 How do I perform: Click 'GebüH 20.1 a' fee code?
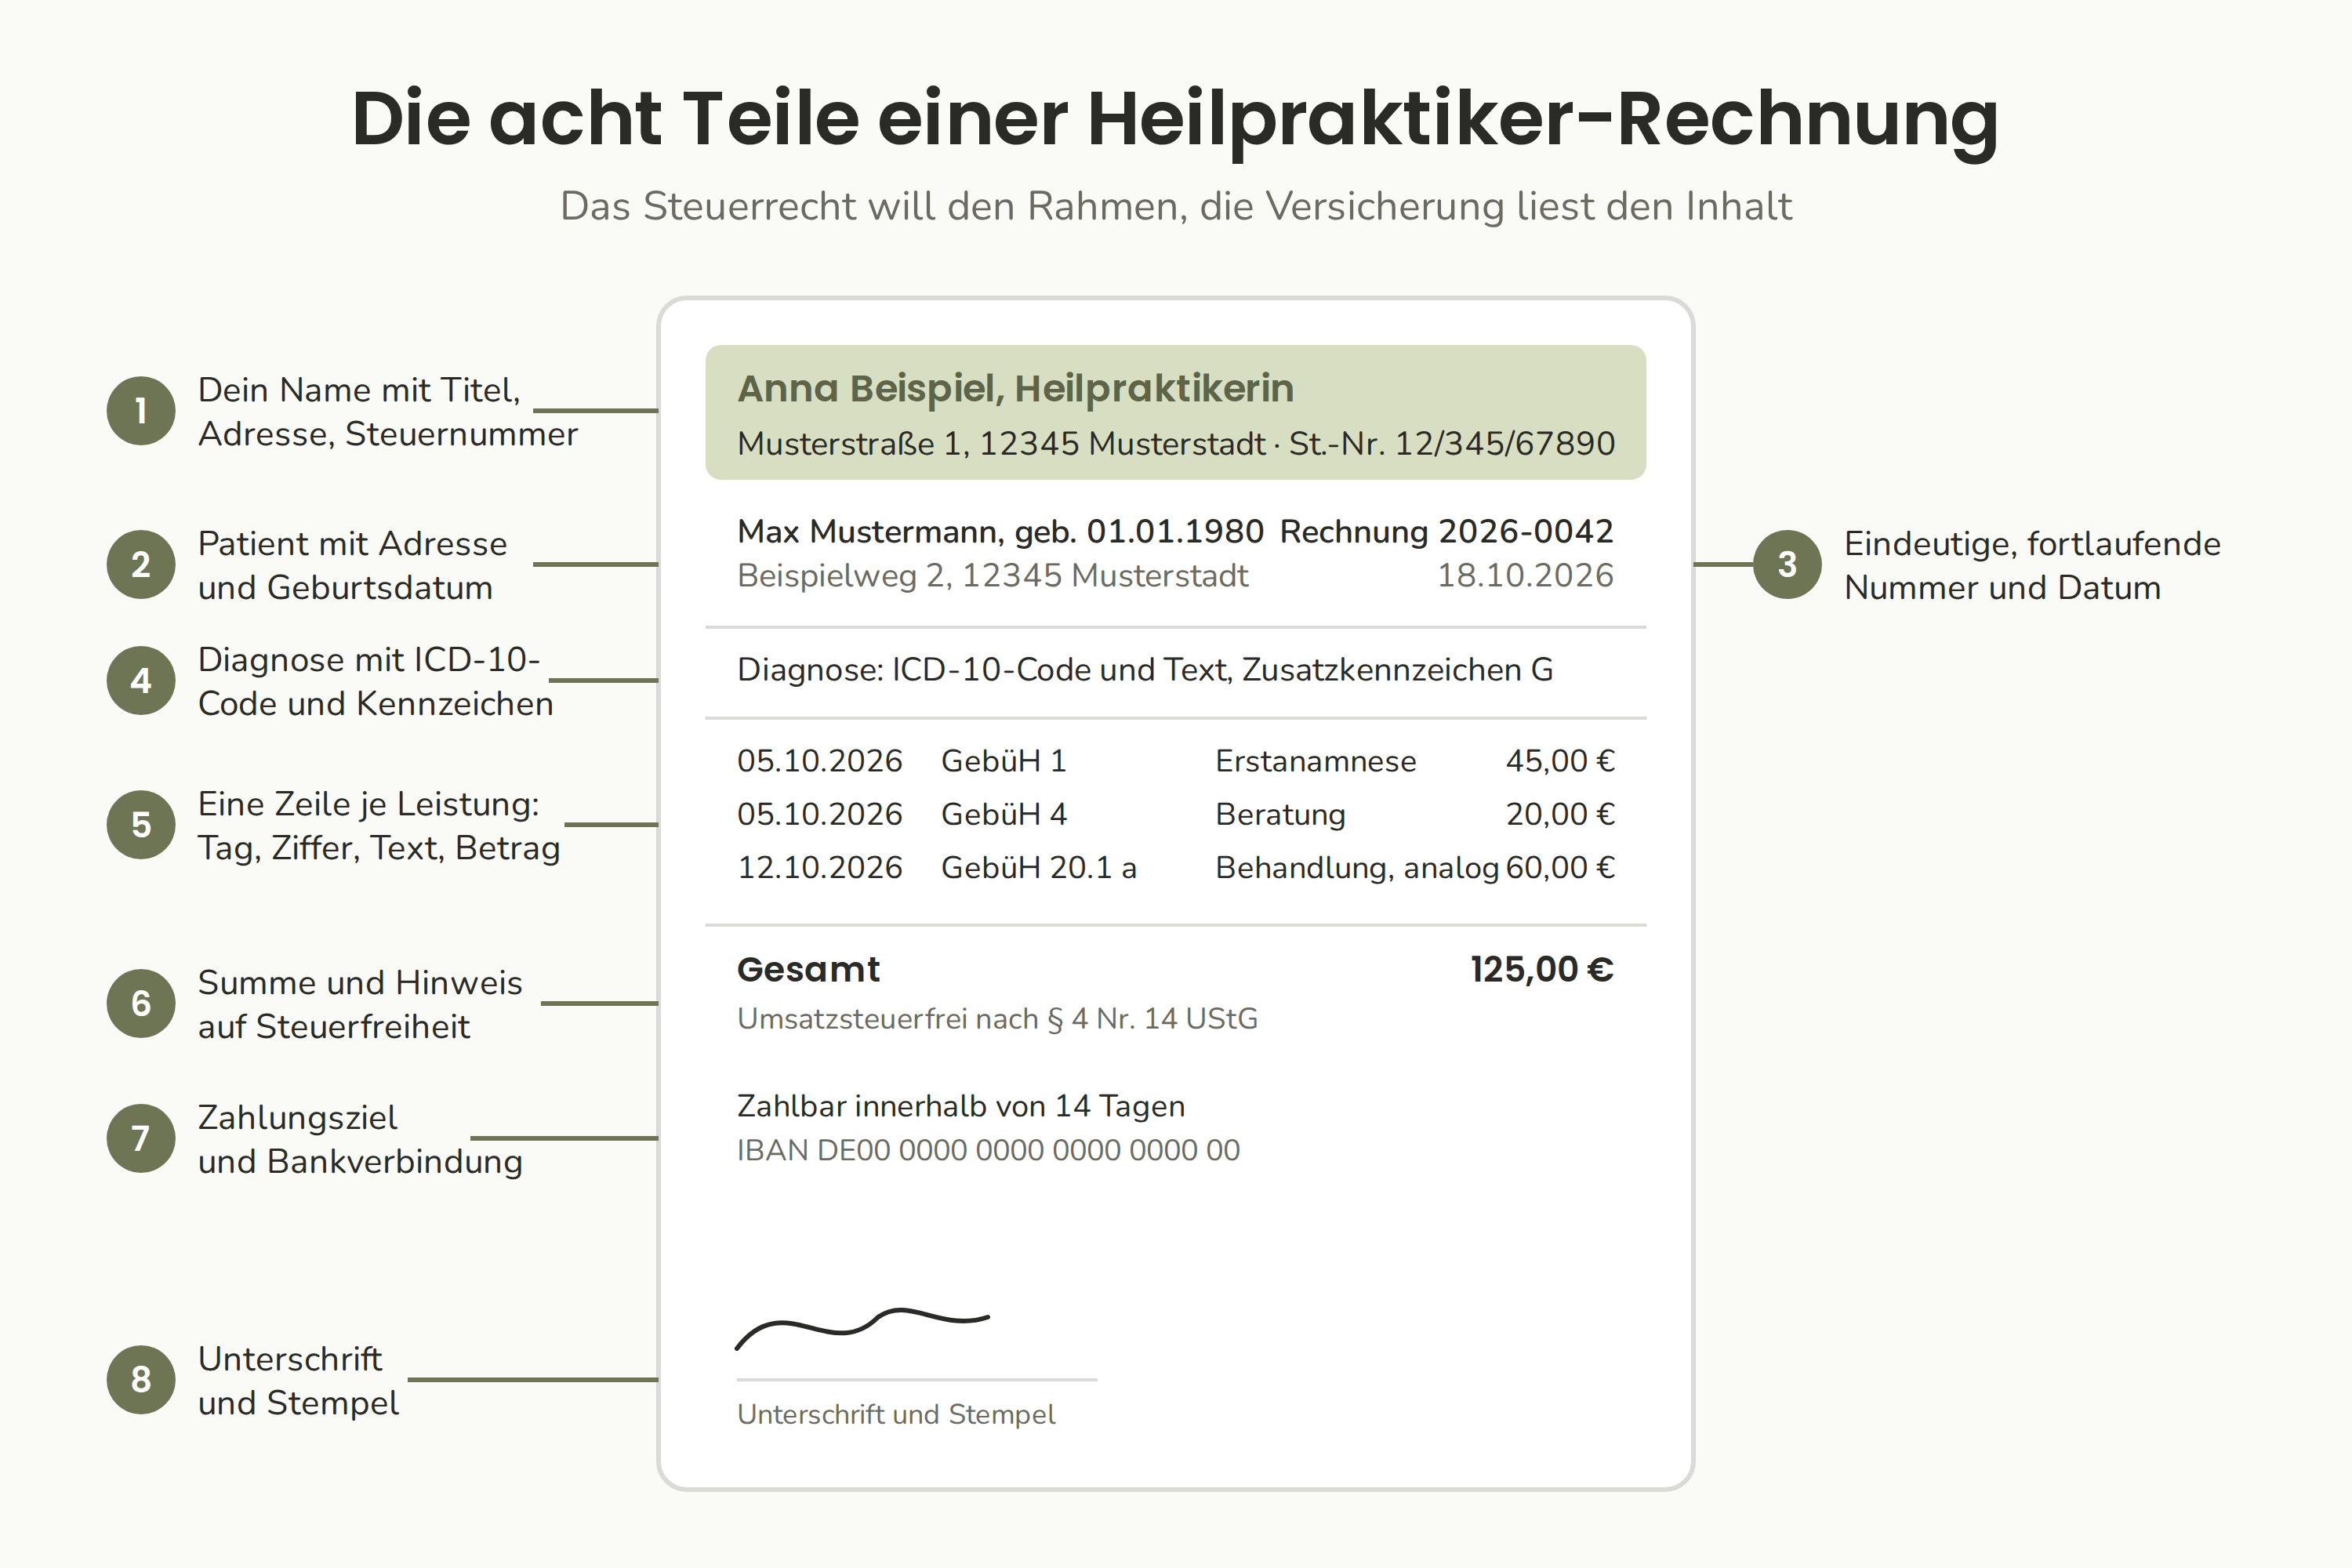(1039, 868)
